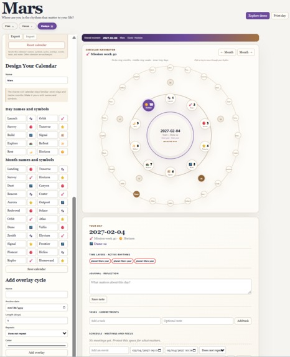Click the Rest day moon symbol
This screenshot has height=357, width=290.
31,151
